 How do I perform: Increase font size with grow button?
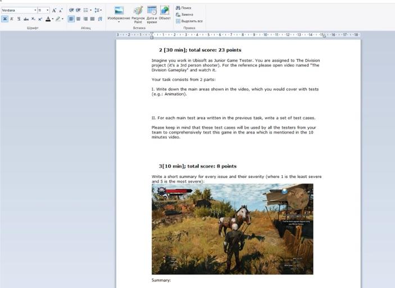[55, 10]
